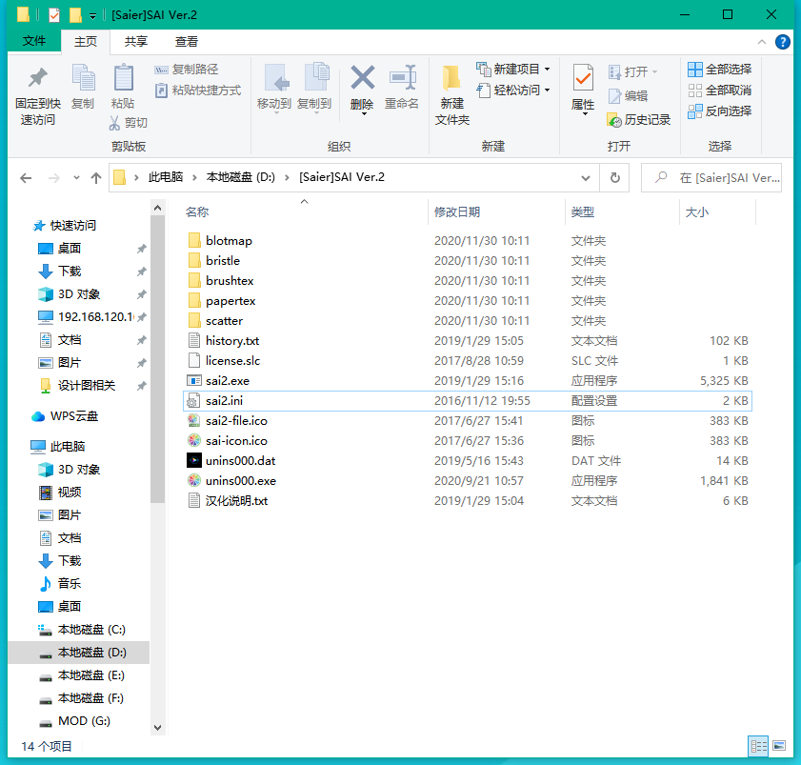Click the Properties (属性) icon
Image resolution: width=801 pixels, height=765 pixels.
point(583,79)
